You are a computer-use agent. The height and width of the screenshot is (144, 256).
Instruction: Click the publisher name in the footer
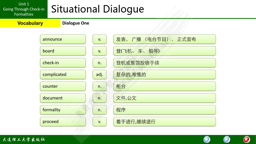[x=24, y=140]
